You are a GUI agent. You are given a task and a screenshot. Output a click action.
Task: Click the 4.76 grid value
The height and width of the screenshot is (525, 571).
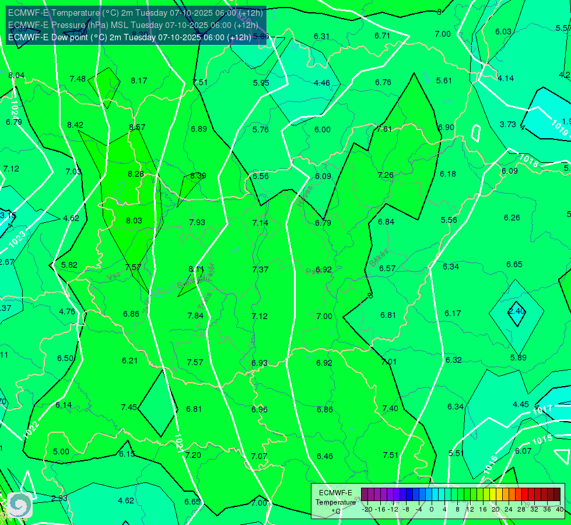(x=67, y=312)
